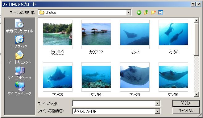Click the green Back arrow icon
This screenshot has width=203, height=118.
(139, 13)
